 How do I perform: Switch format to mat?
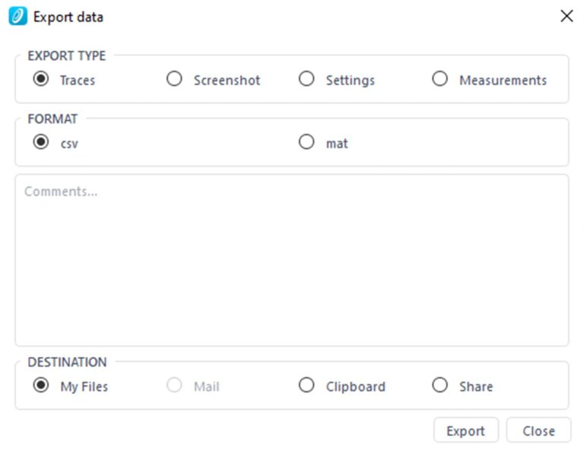click(x=306, y=142)
